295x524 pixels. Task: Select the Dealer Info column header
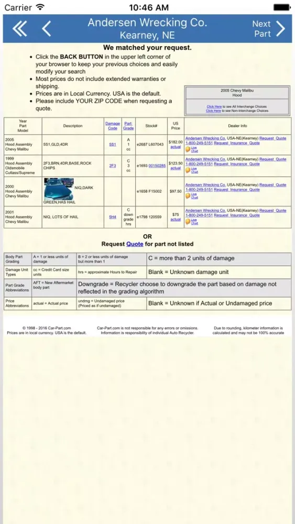(x=237, y=126)
